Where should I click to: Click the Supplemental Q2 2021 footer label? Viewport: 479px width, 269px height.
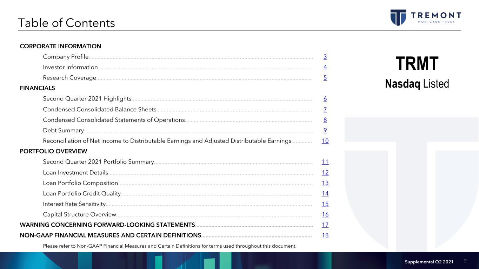pyautogui.click(x=429, y=262)
